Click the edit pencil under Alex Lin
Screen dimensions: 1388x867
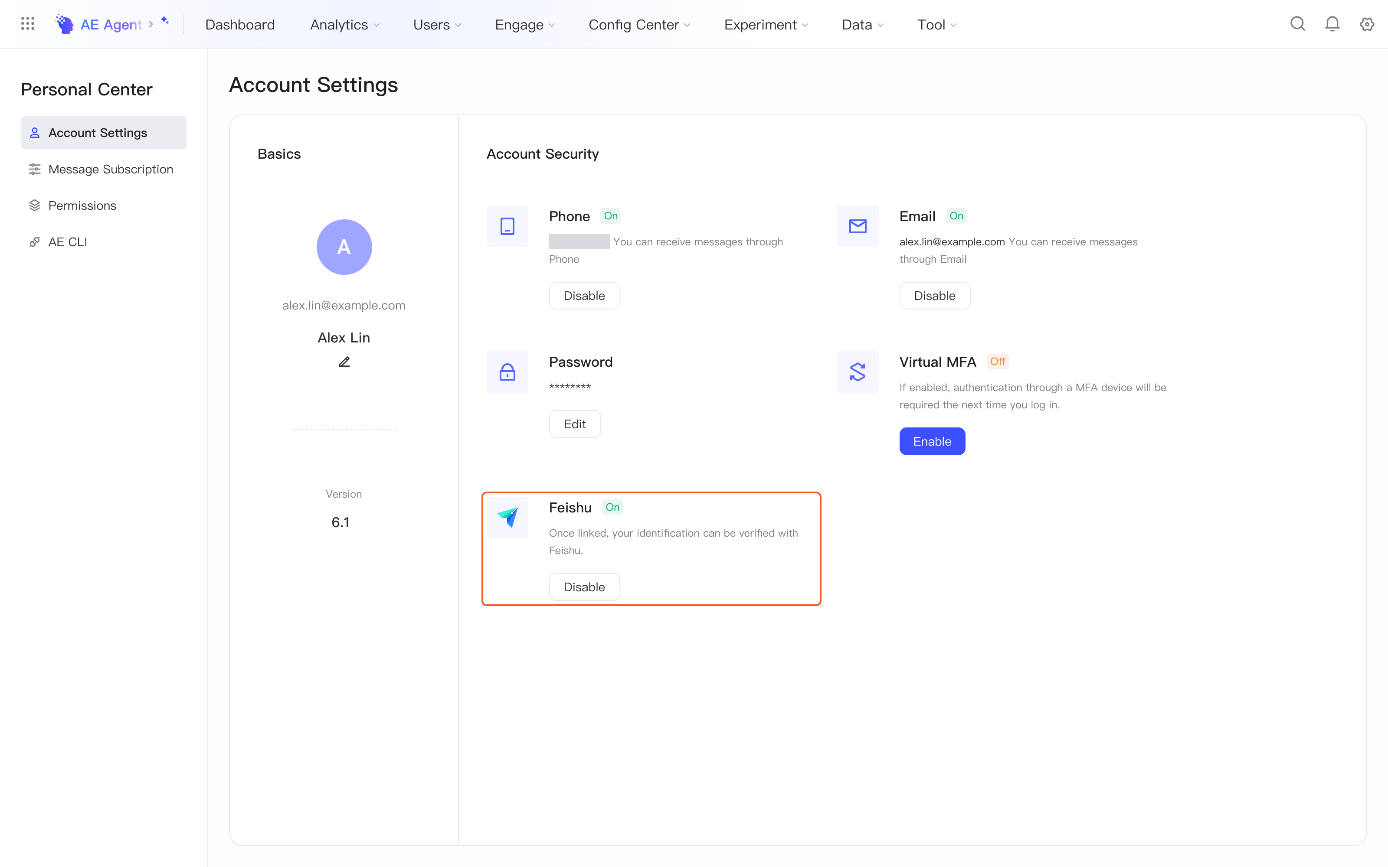(x=344, y=362)
